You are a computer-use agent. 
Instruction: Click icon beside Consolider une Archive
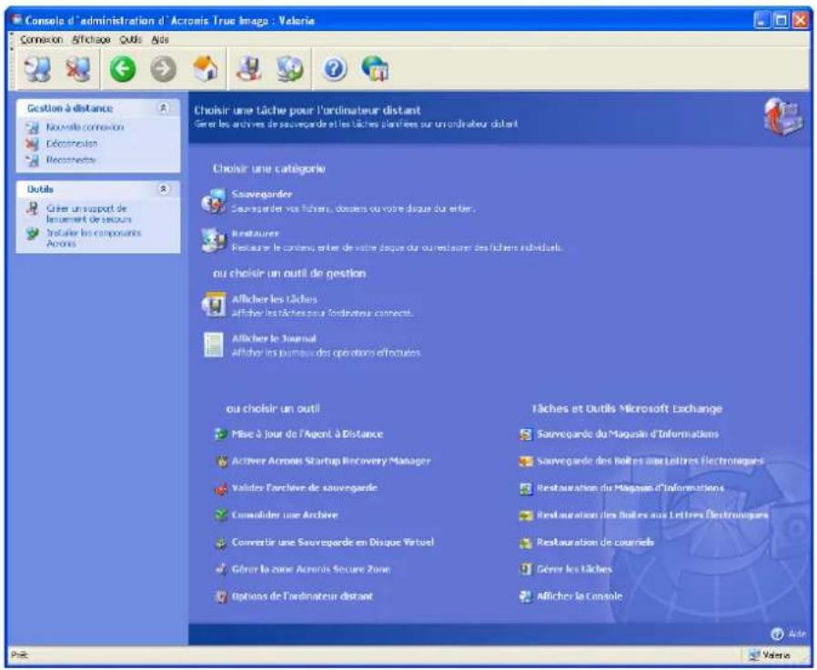tap(221, 515)
